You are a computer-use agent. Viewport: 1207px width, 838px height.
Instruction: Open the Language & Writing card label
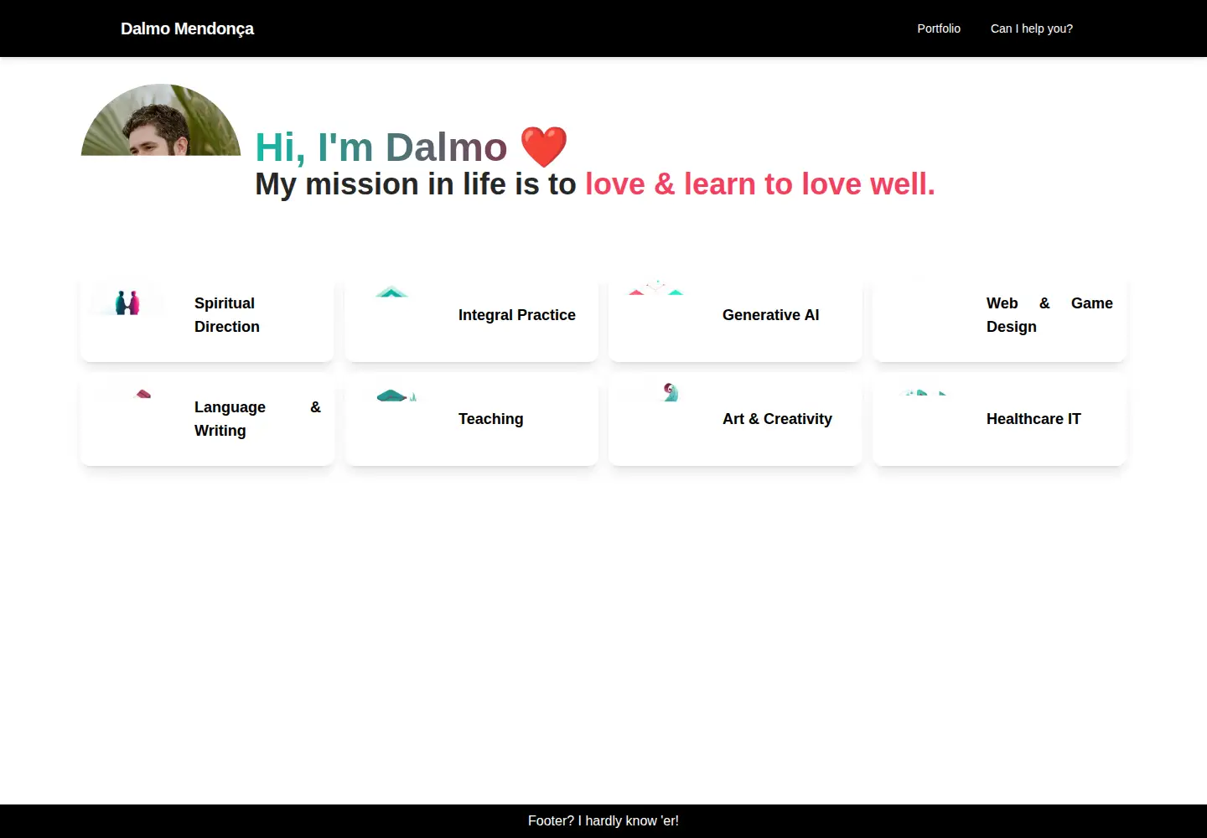pos(258,419)
